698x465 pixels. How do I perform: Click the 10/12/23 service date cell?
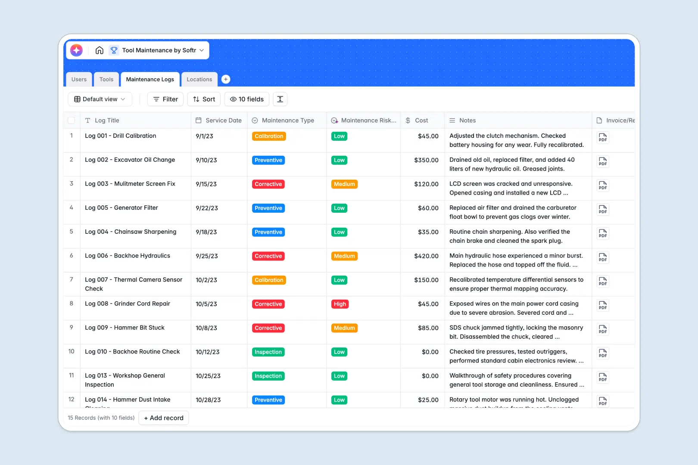pyautogui.click(x=219, y=356)
